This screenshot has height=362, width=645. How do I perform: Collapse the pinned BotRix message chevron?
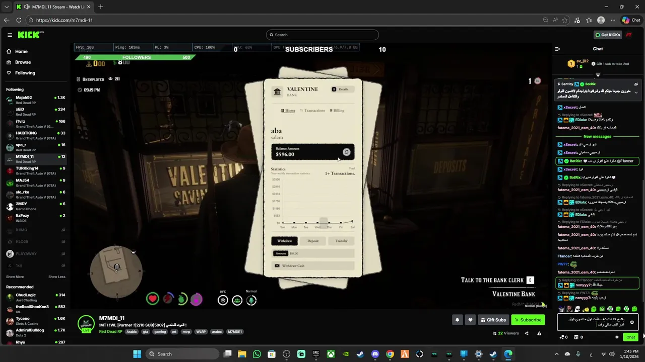tap(636, 93)
